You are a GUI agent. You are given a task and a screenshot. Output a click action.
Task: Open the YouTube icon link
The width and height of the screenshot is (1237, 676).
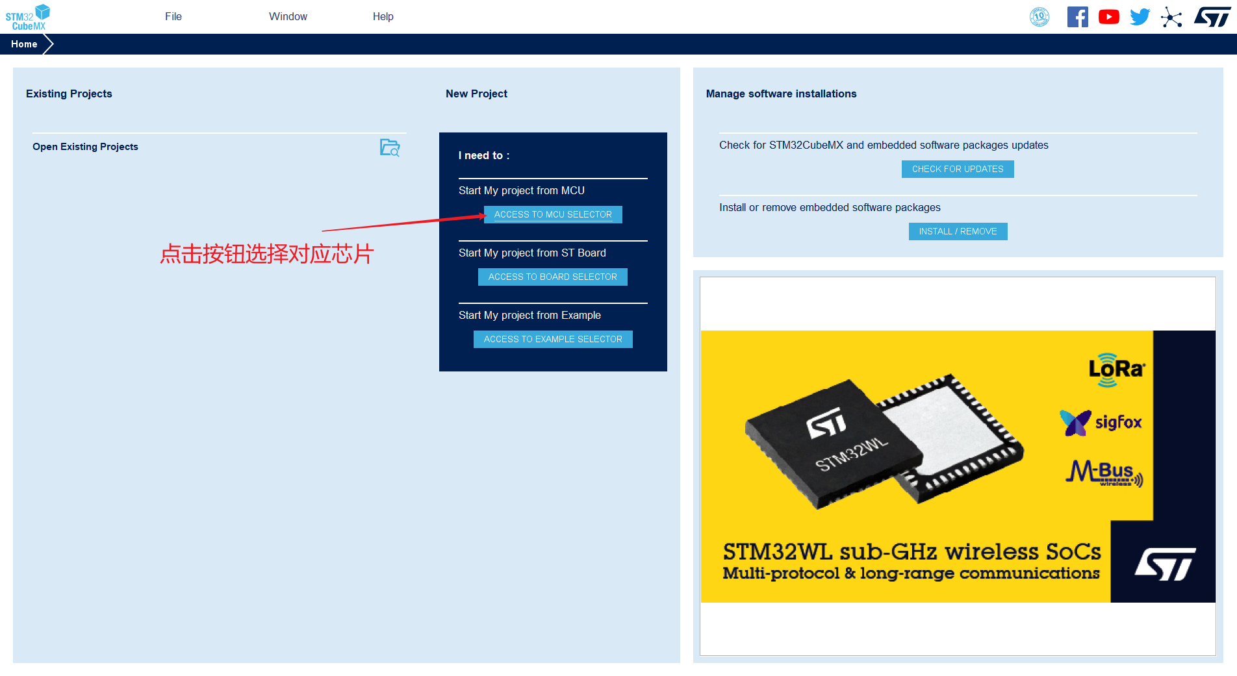(1108, 17)
